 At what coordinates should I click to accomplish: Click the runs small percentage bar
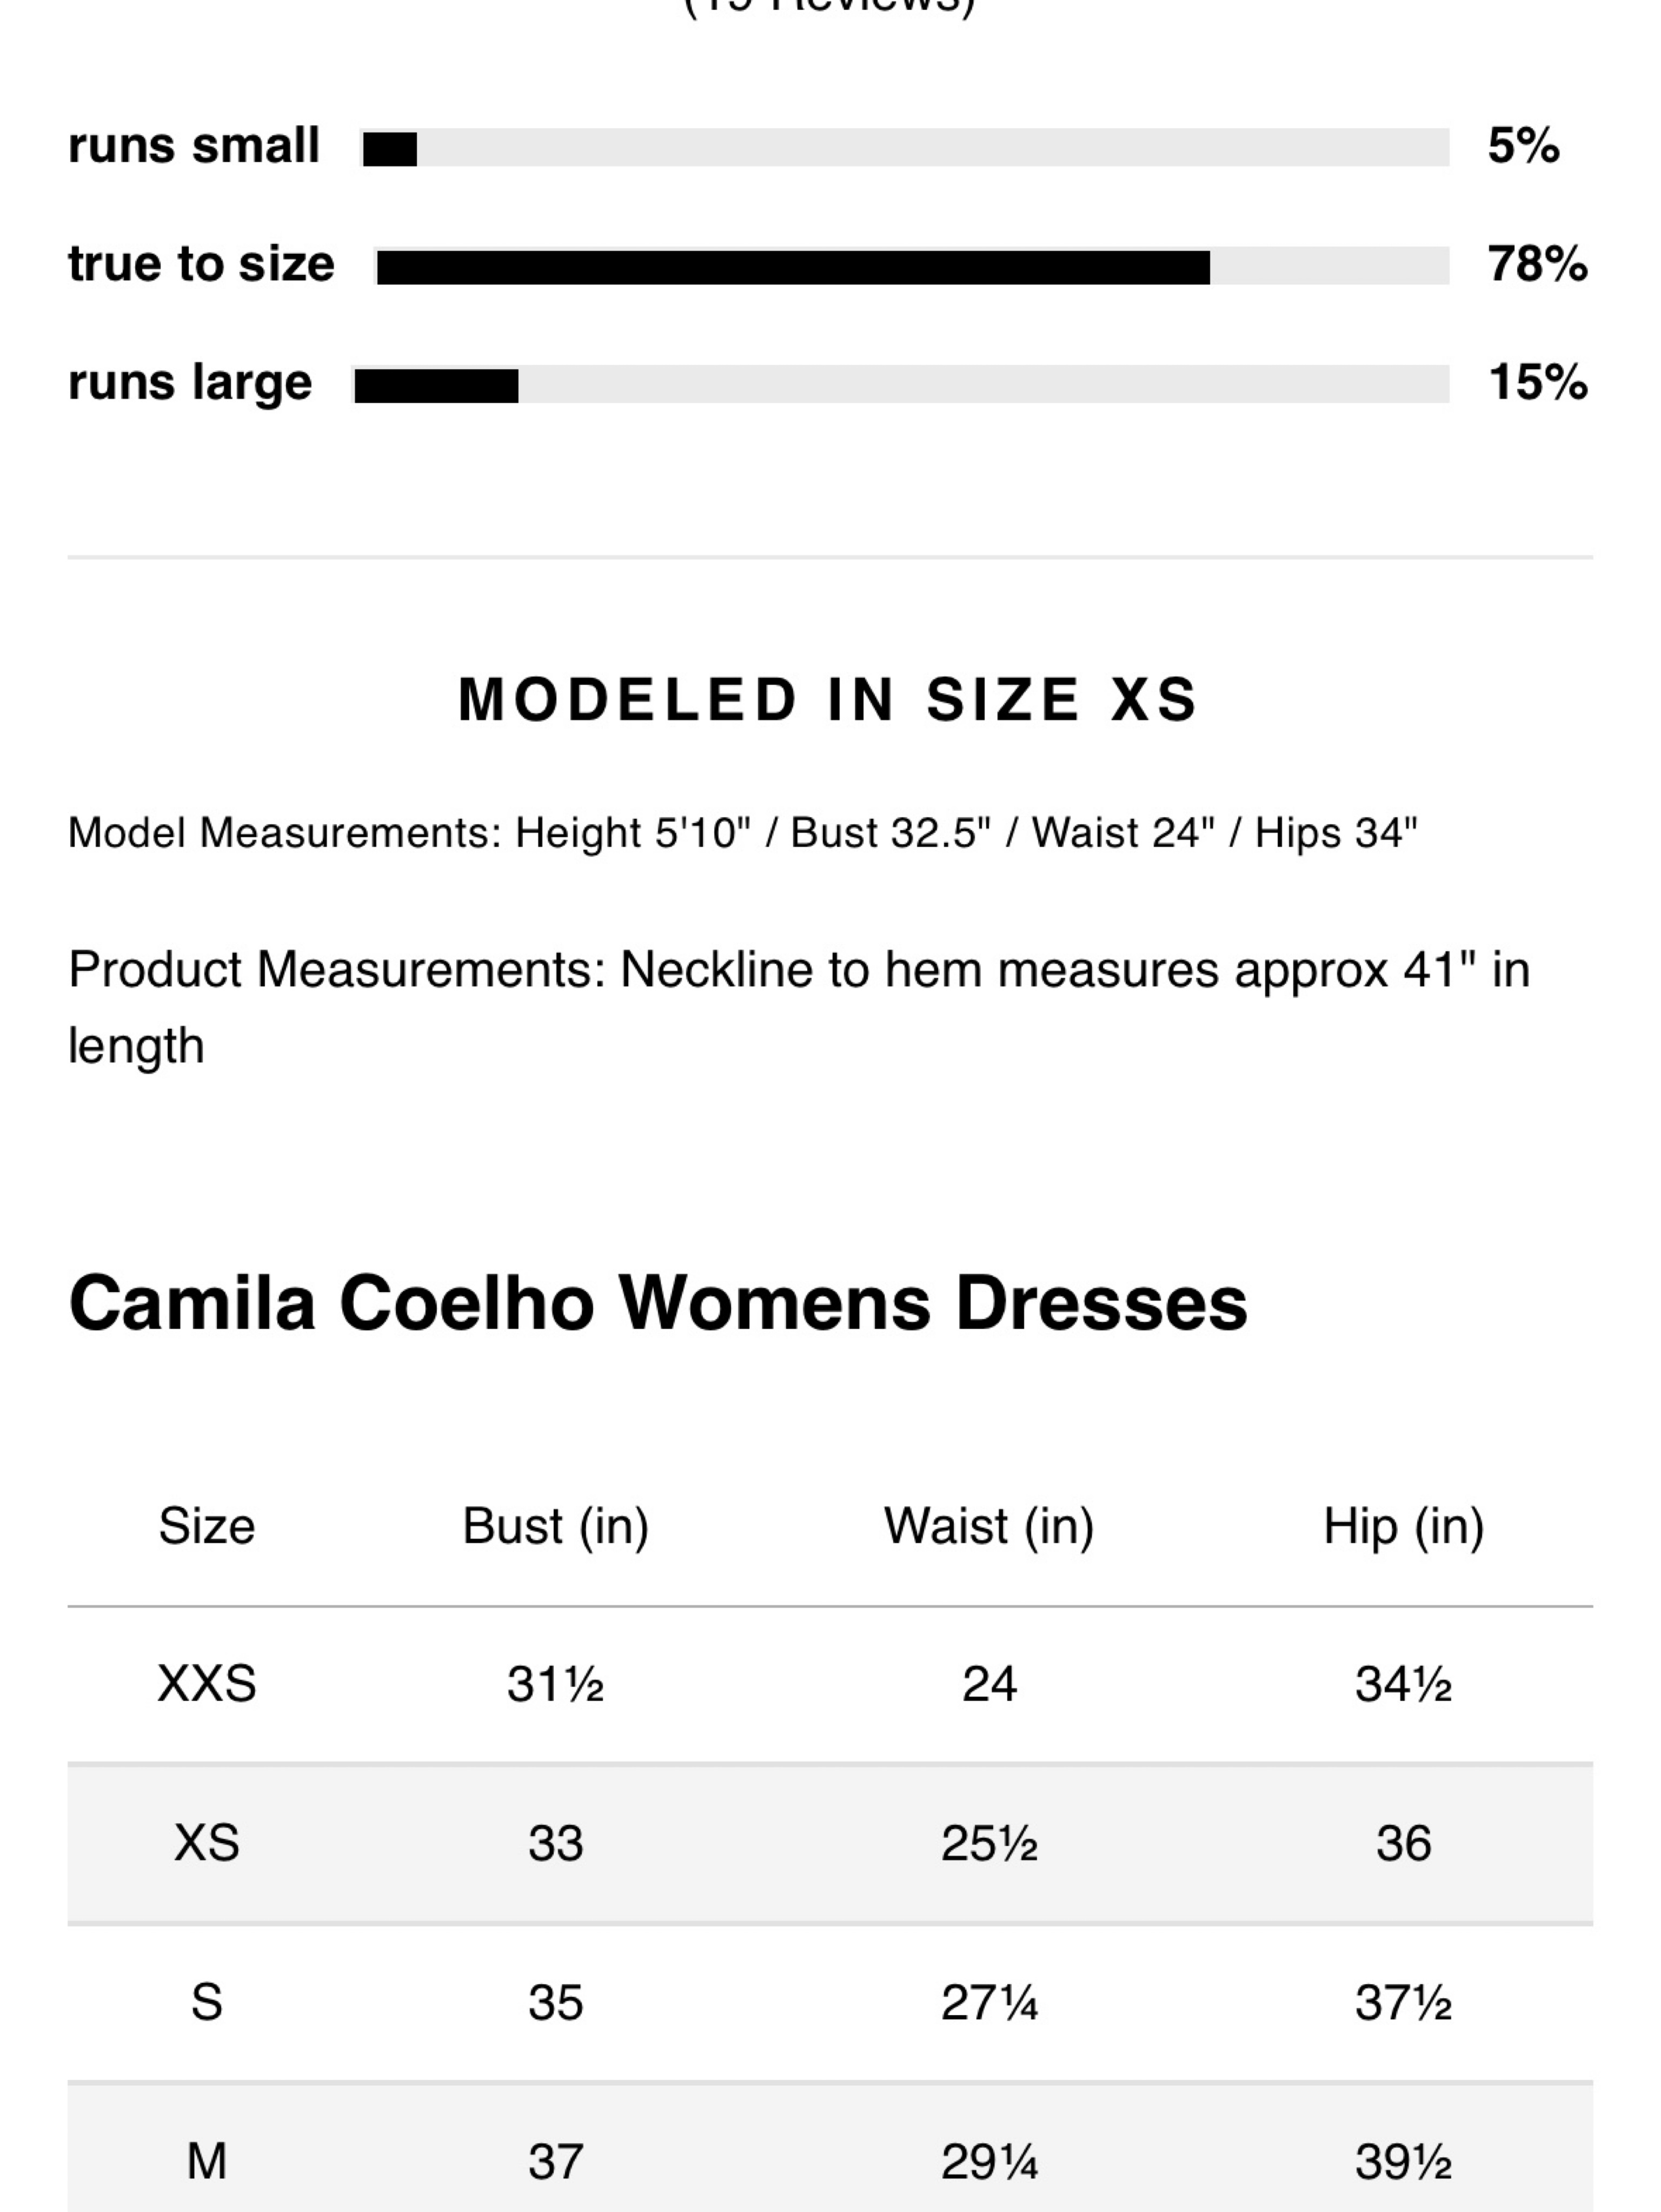(905, 148)
